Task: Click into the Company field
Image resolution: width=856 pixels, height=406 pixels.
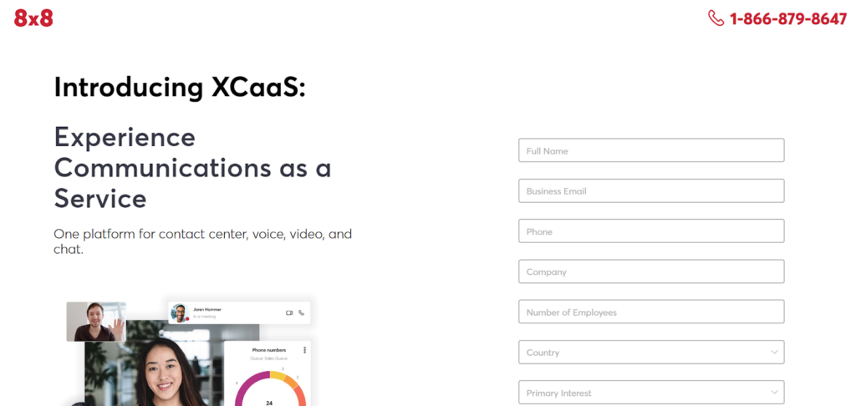Action: tap(650, 272)
